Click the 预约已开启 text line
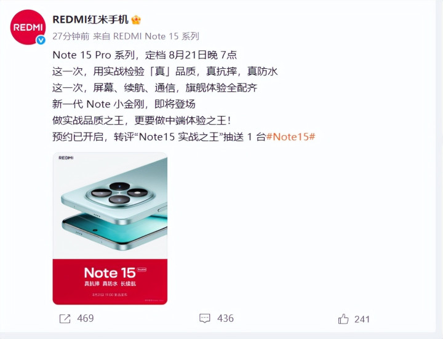This screenshot has height=339, width=443. (x=183, y=137)
